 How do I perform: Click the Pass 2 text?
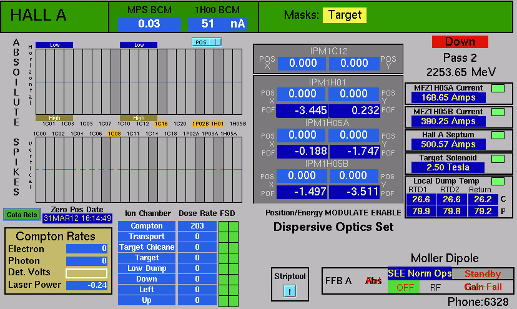pos(460,58)
